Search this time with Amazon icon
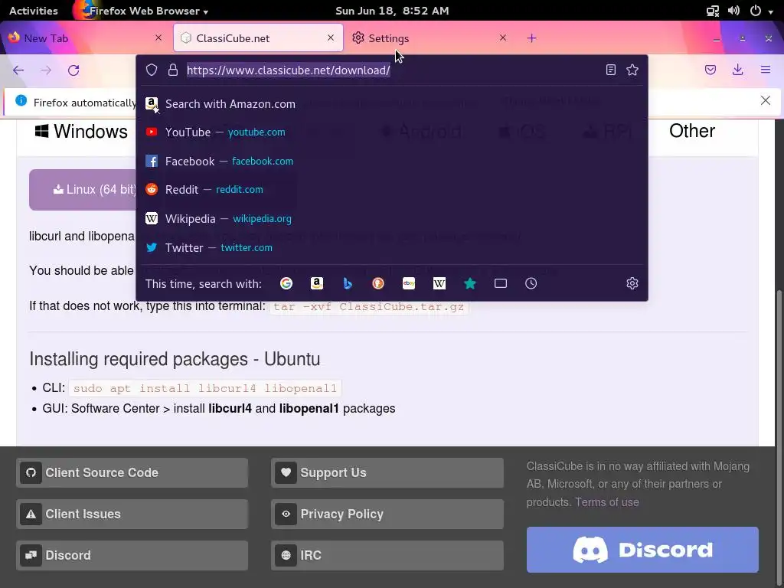 (317, 283)
